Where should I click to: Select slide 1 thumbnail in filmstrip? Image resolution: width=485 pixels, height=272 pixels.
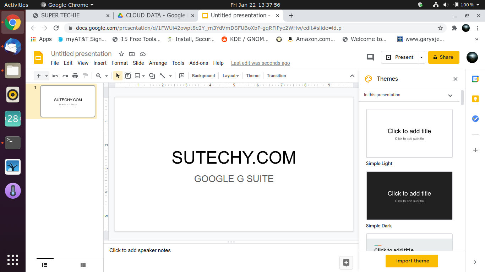coord(68,101)
